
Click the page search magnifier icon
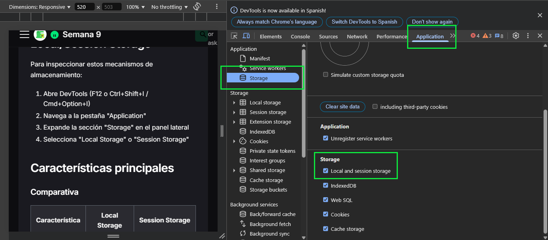pos(203,35)
